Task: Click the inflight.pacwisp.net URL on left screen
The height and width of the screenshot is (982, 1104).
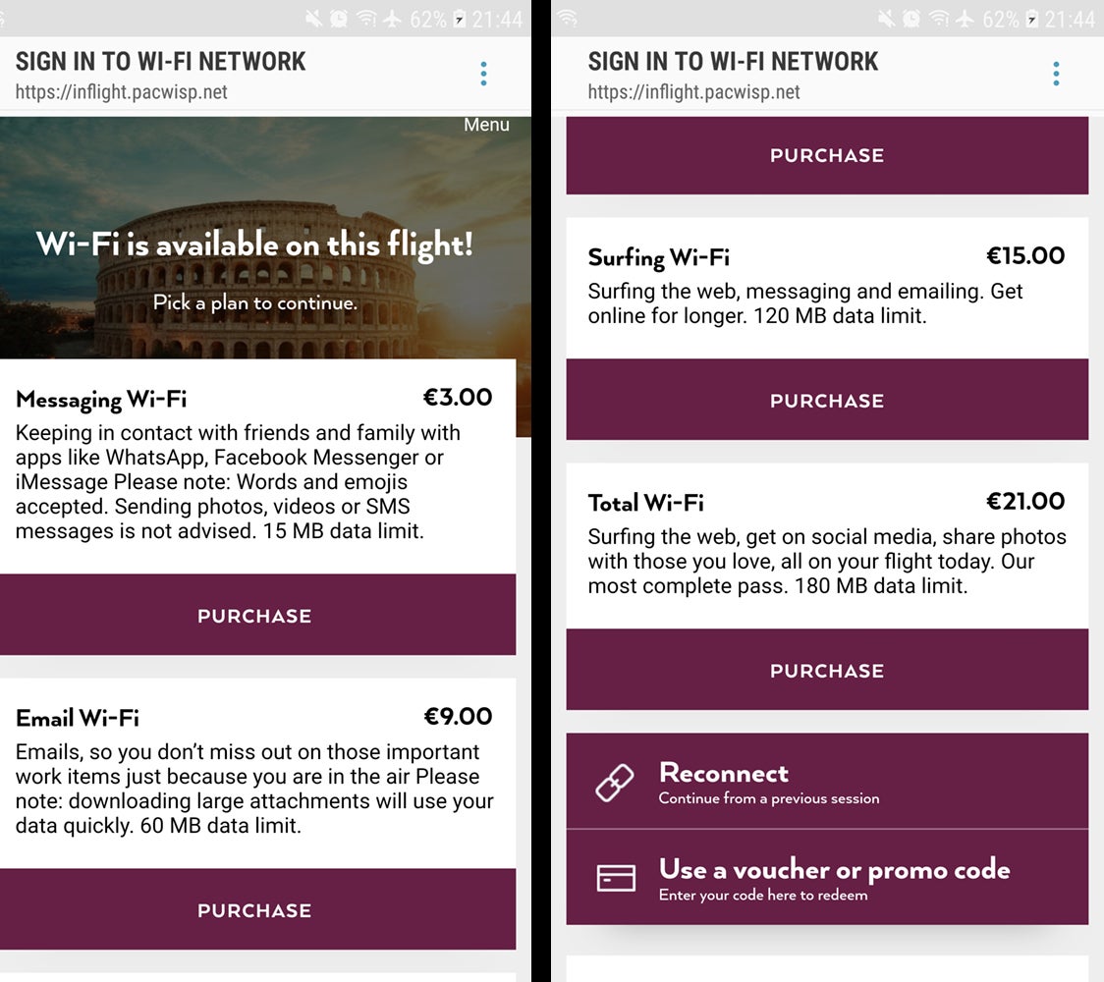Action: tap(122, 92)
